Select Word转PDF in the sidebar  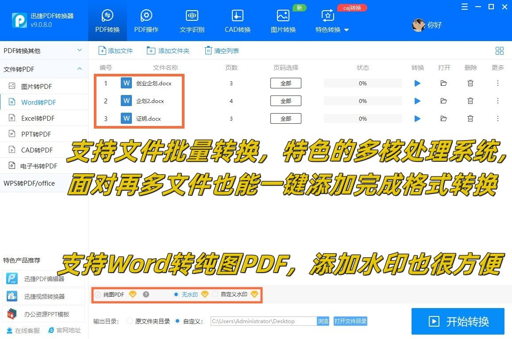click(44, 102)
